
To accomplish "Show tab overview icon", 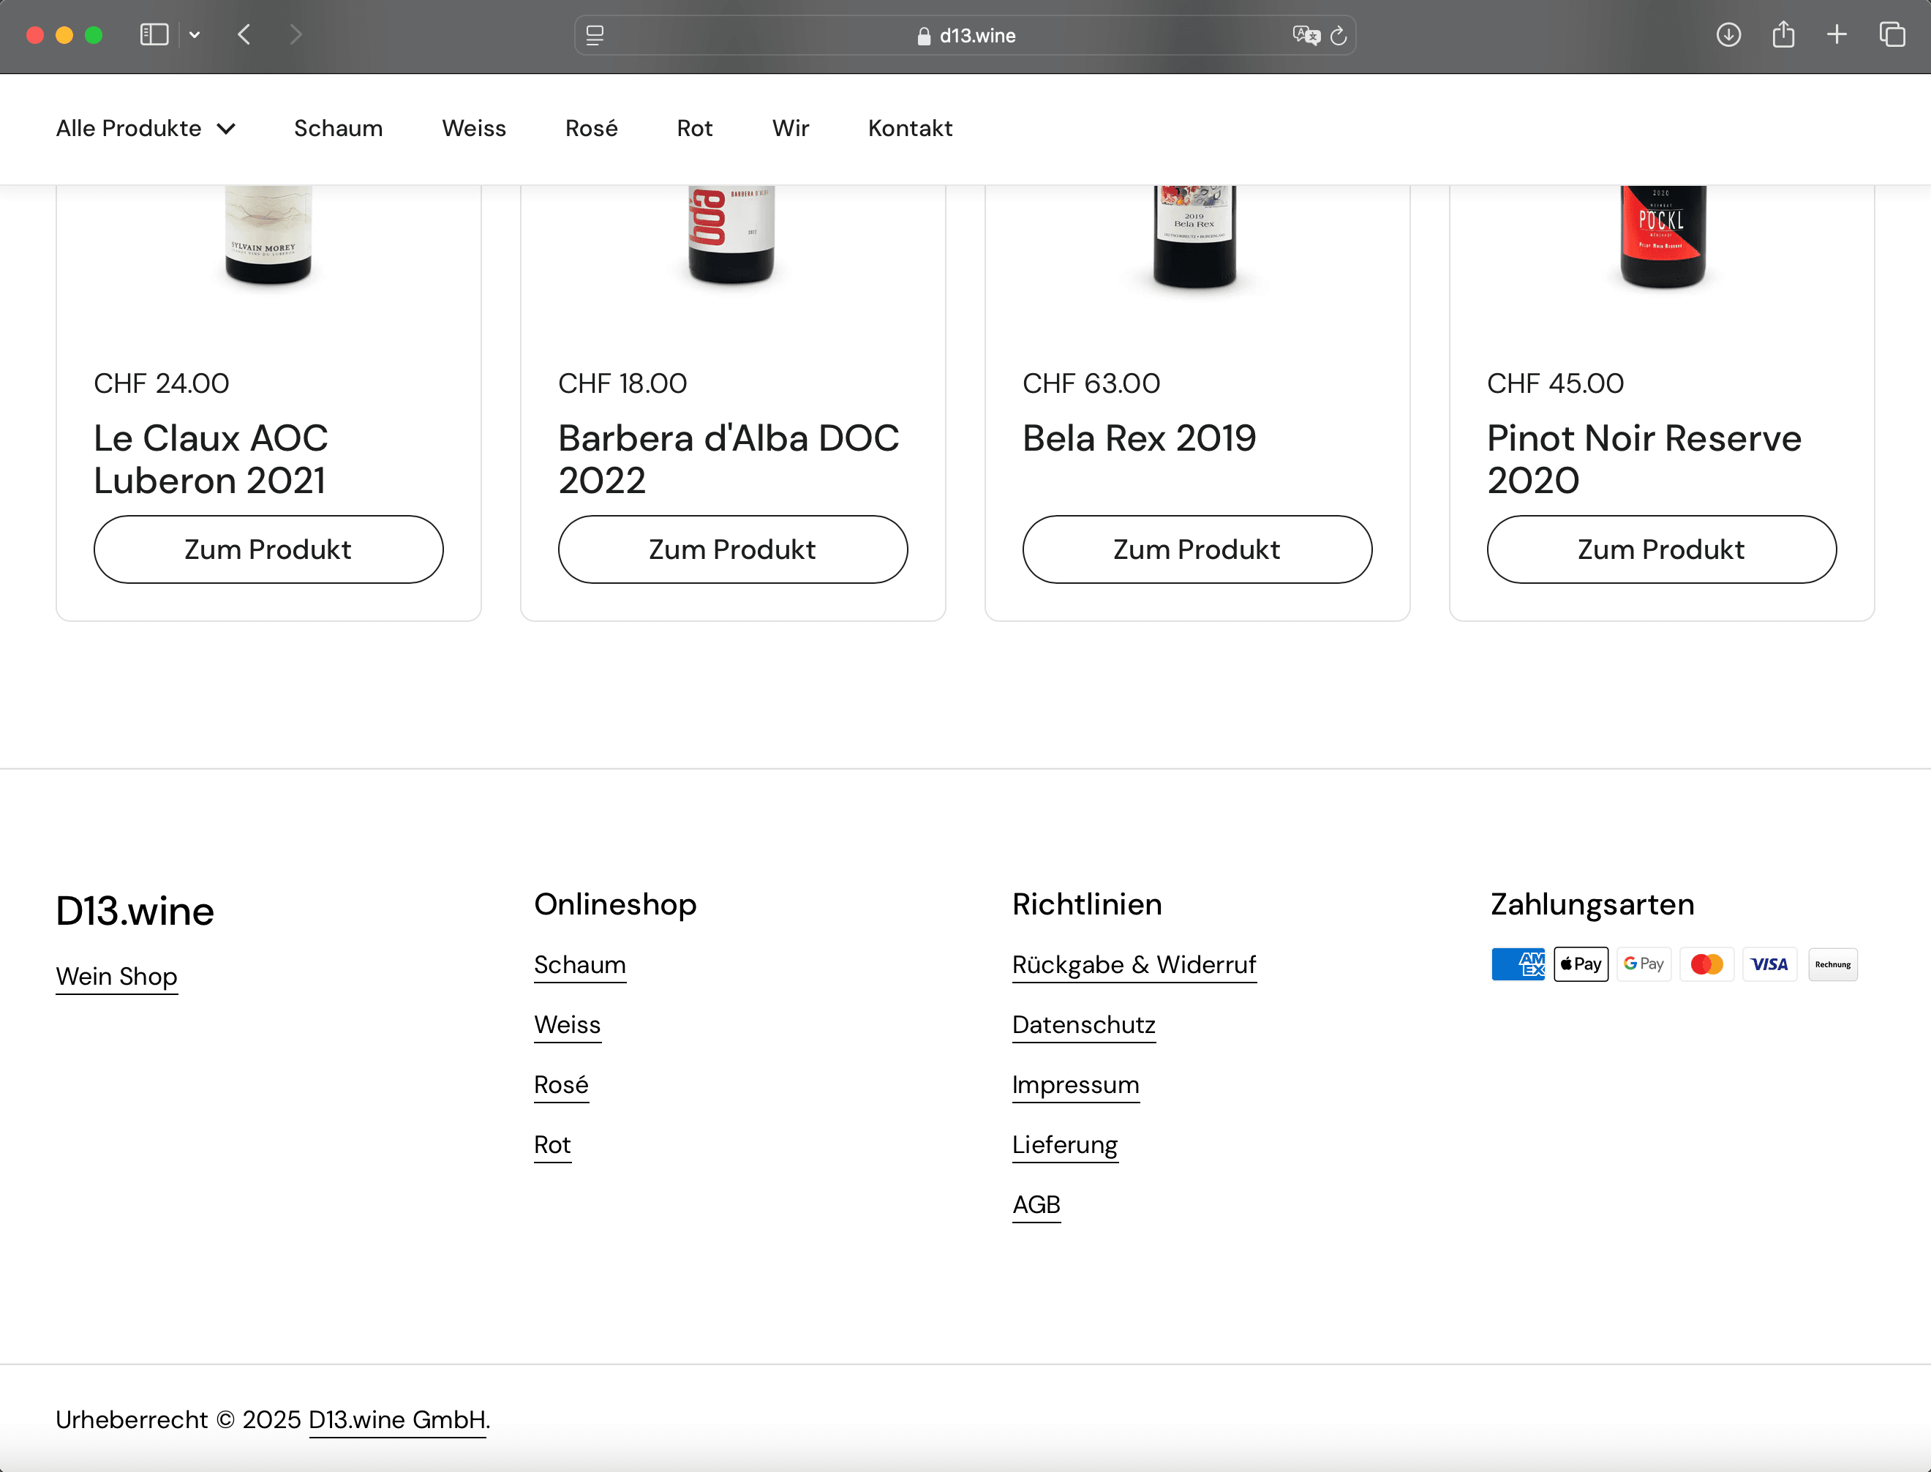I will [1892, 35].
